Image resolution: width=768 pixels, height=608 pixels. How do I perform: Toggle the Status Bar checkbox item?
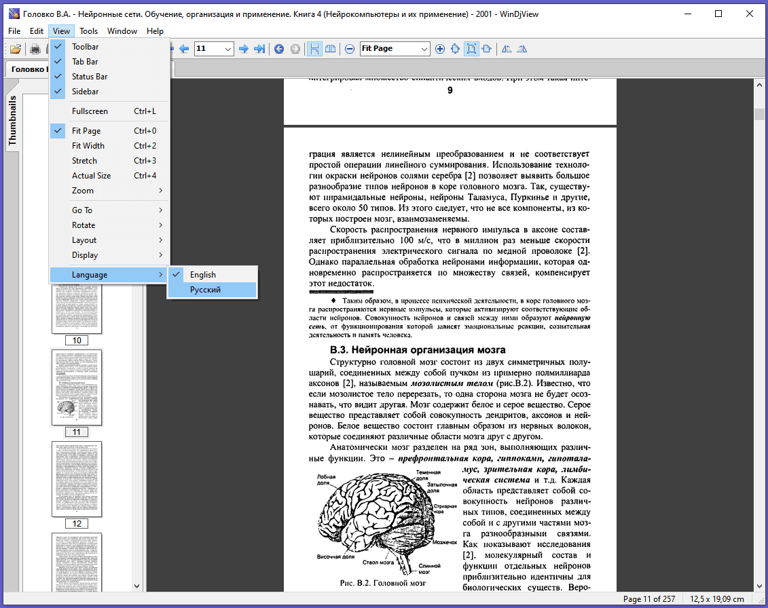90,77
